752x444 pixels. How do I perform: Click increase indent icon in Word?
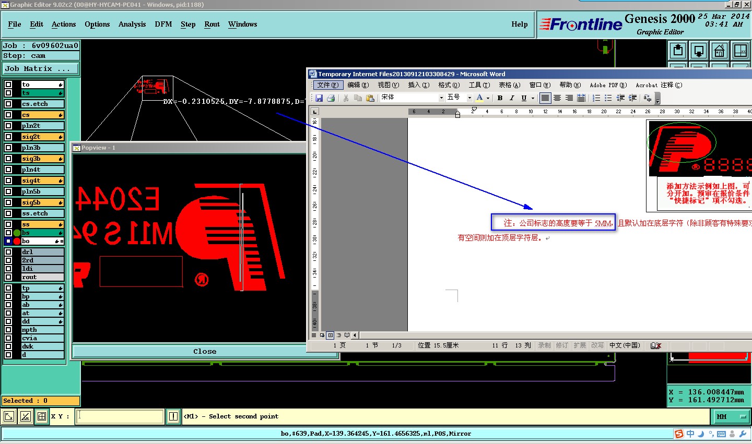[632, 98]
